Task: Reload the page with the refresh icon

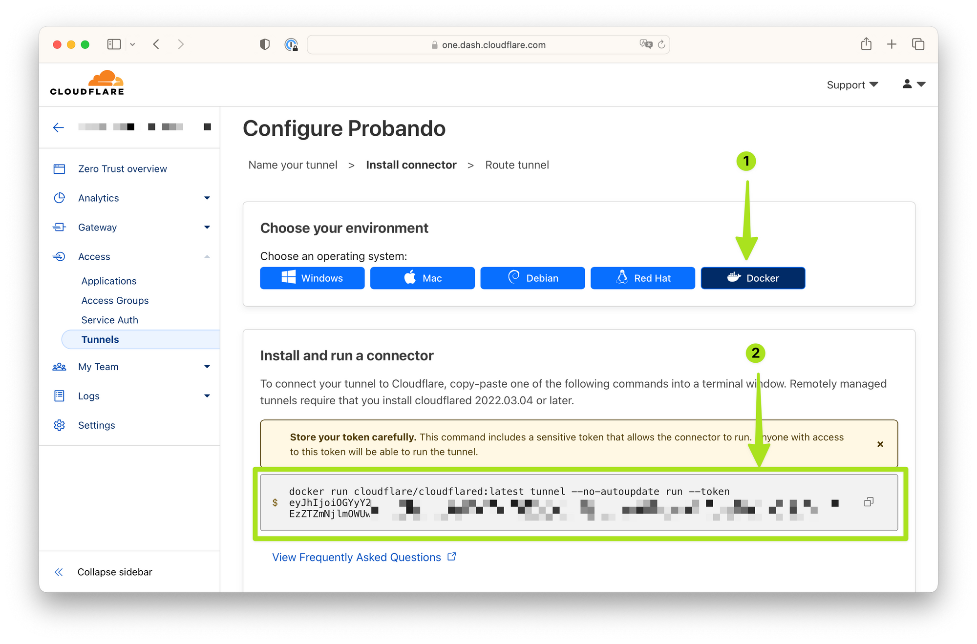Action: coord(661,44)
